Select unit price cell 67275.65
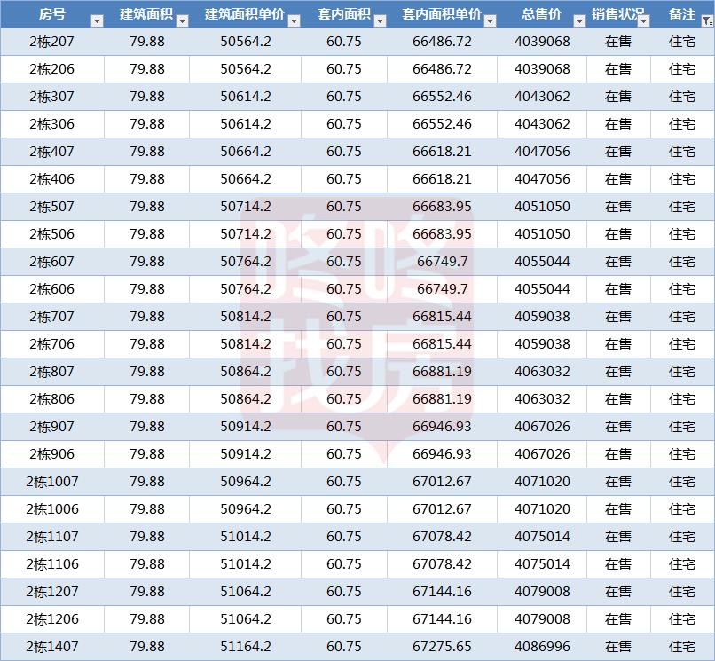The image size is (715, 661). pos(442,647)
